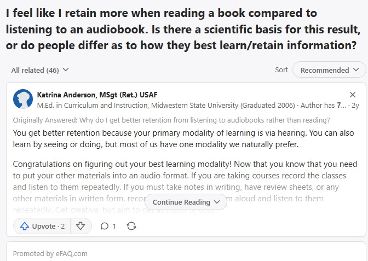Expand the All related (46) filter

(x=40, y=70)
